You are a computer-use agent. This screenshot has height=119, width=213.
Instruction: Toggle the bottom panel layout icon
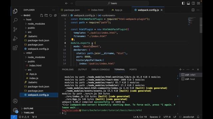tap(188, 3)
